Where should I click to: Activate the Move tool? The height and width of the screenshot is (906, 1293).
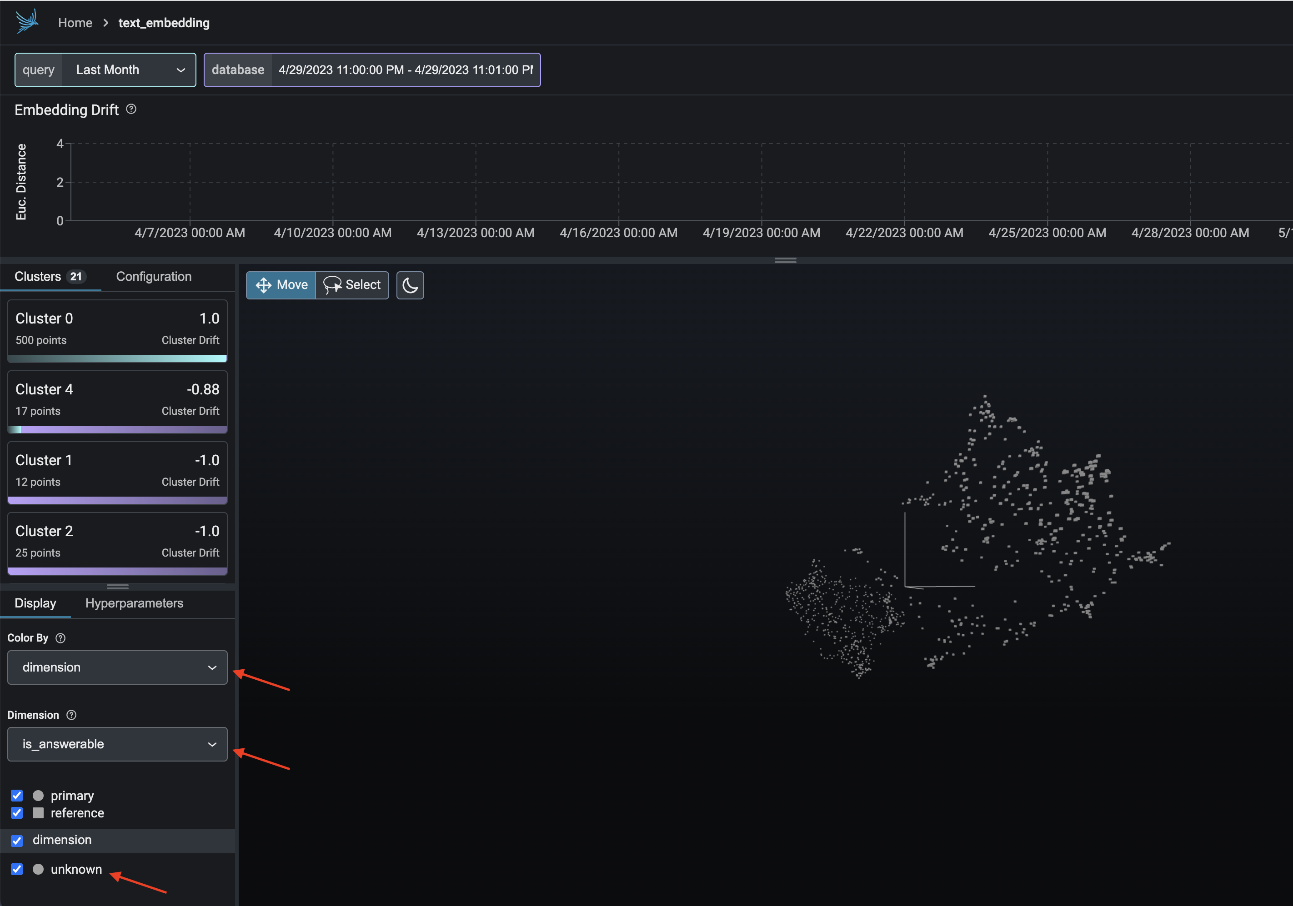click(x=281, y=285)
